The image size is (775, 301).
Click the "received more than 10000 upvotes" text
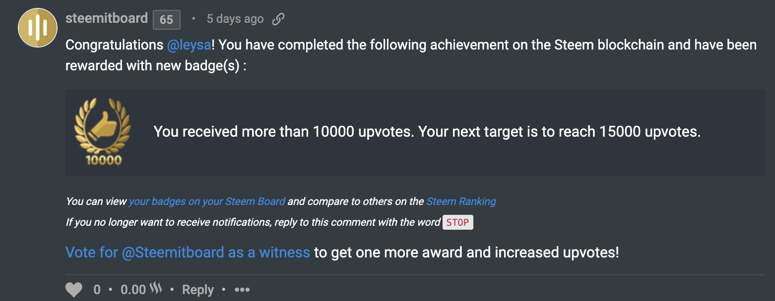427,132
